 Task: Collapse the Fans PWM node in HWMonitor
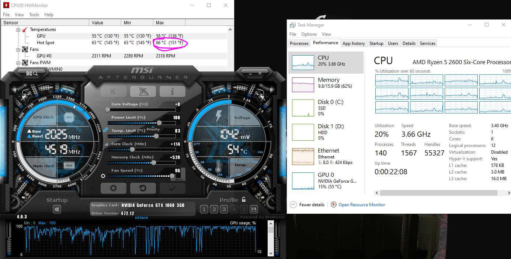pos(18,63)
